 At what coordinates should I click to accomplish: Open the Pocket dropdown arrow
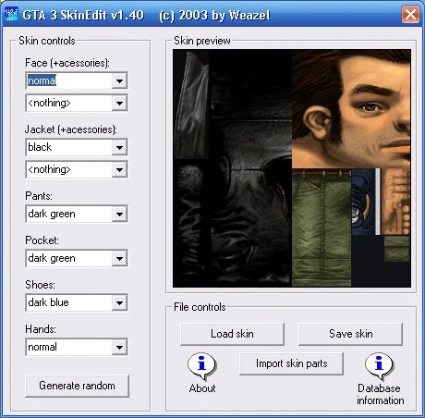click(119, 259)
